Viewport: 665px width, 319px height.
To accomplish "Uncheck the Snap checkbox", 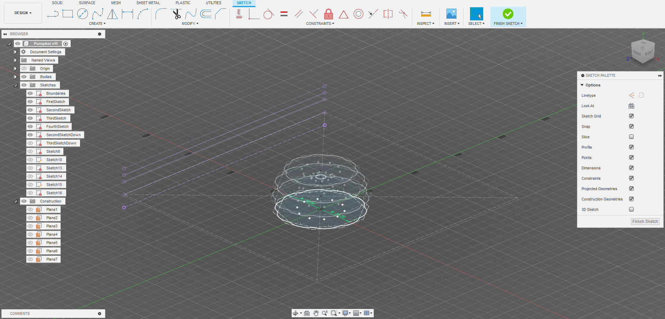I will pos(631,126).
